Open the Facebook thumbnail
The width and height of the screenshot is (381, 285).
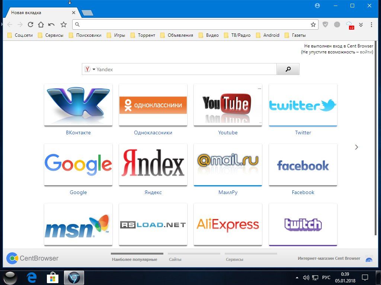pyautogui.click(x=303, y=165)
